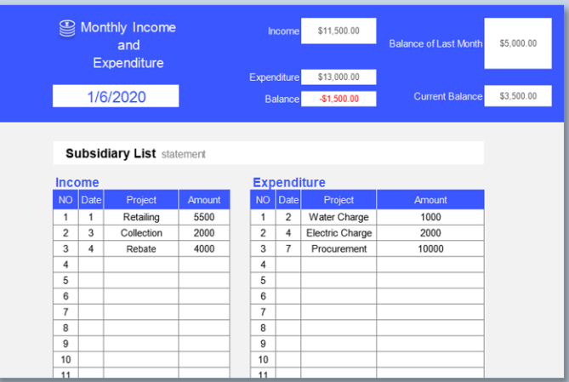Select the Expenditure total $13,000.00 box
The width and height of the screenshot is (569, 382).
click(x=339, y=77)
